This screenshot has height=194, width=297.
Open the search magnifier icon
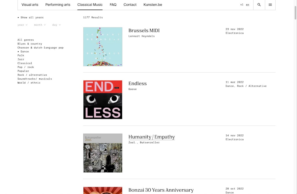(259, 5)
